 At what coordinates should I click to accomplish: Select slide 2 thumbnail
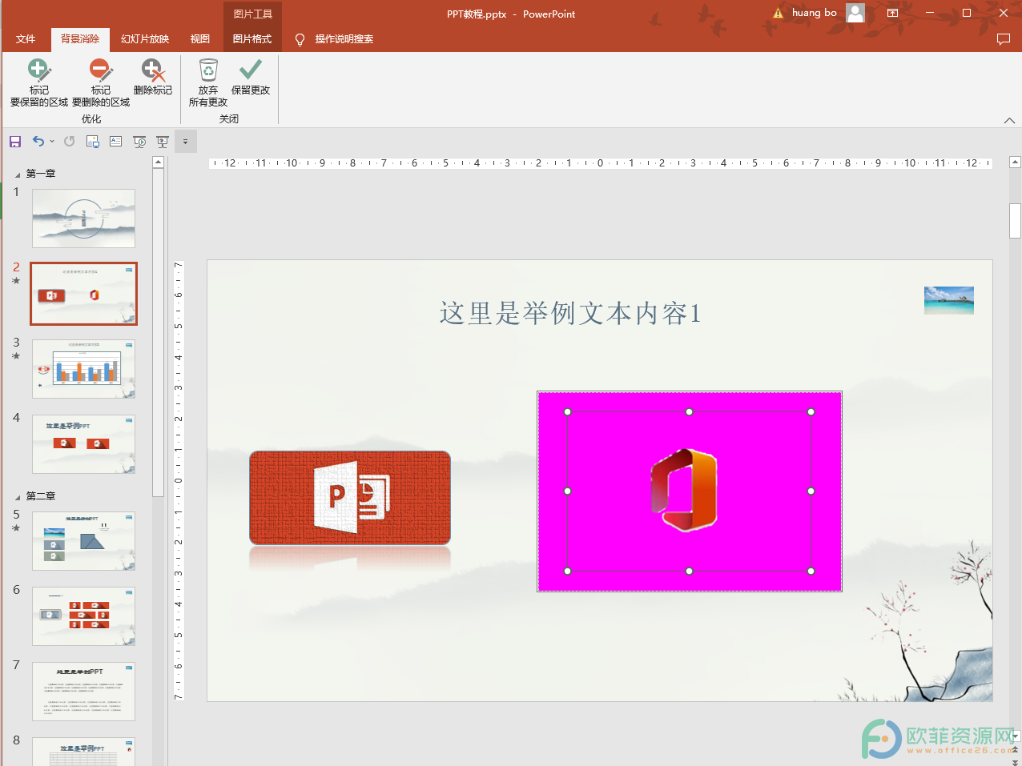(83, 294)
